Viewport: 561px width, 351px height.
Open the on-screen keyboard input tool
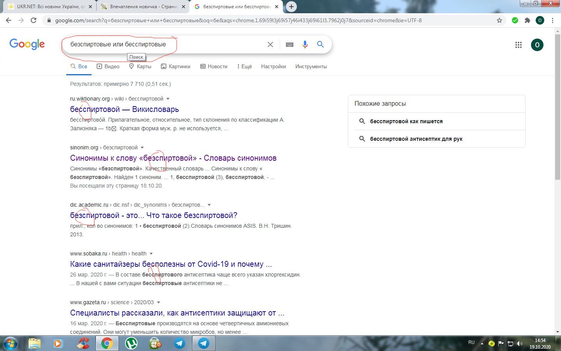tap(289, 44)
